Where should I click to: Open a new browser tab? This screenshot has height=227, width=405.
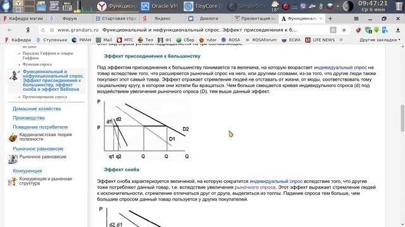330,18
